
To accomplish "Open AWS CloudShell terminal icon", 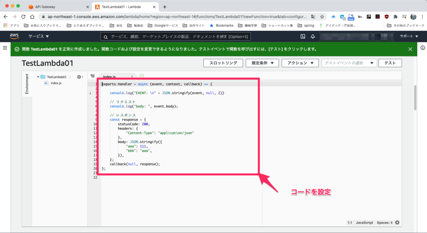I will click(x=303, y=36).
